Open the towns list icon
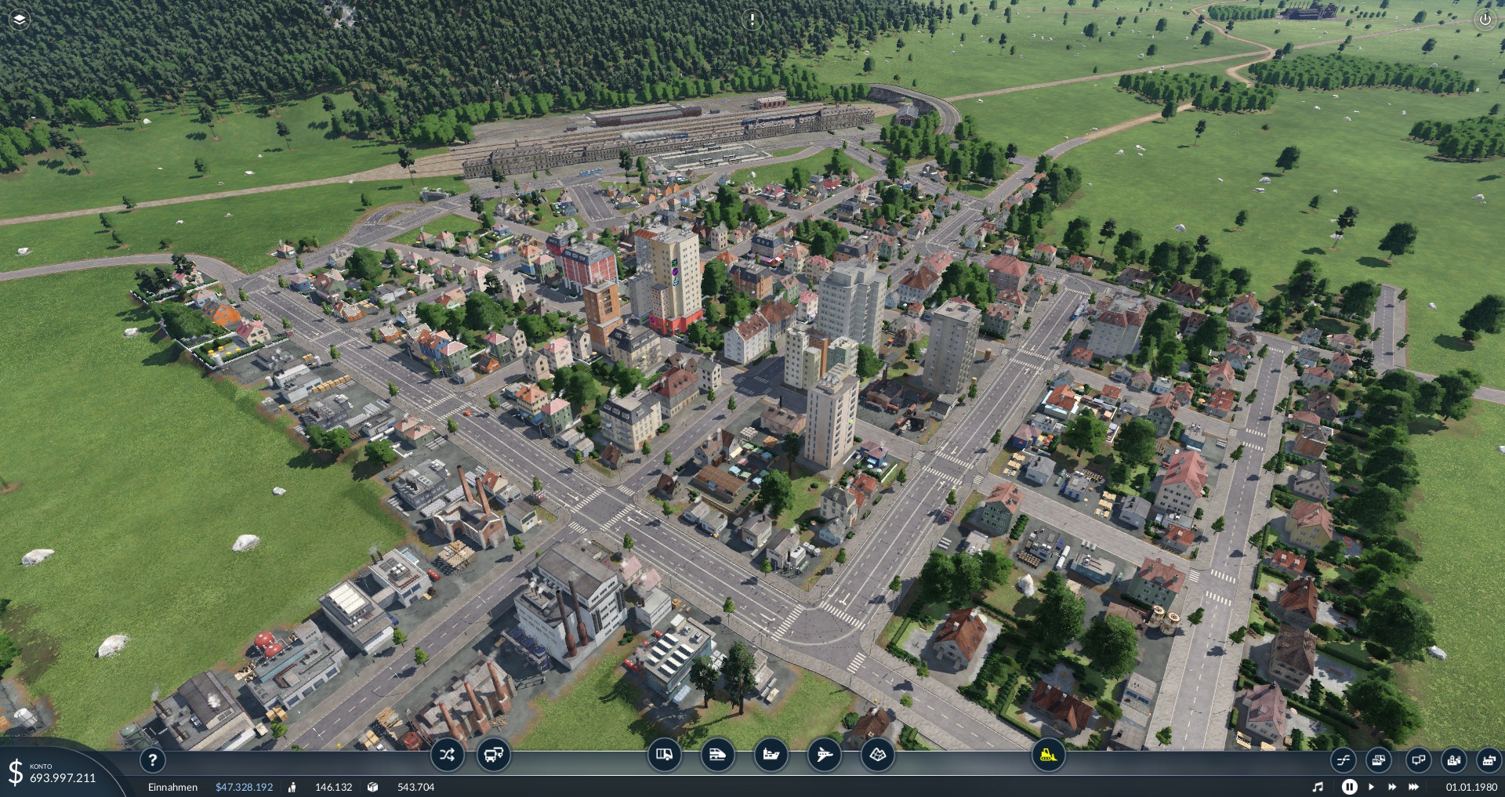 [1453, 760]
